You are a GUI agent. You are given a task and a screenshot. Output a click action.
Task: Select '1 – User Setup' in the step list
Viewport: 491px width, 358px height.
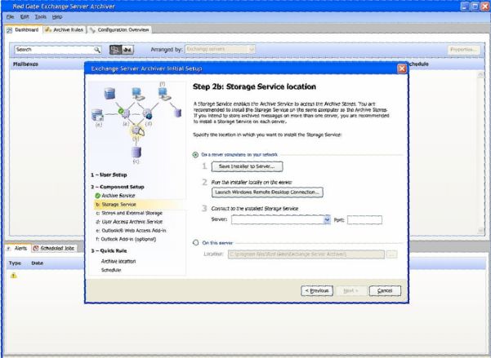point(109,175)
